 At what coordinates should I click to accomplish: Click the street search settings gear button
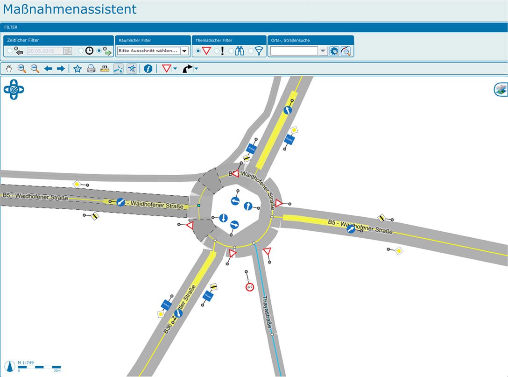point(334,51)
